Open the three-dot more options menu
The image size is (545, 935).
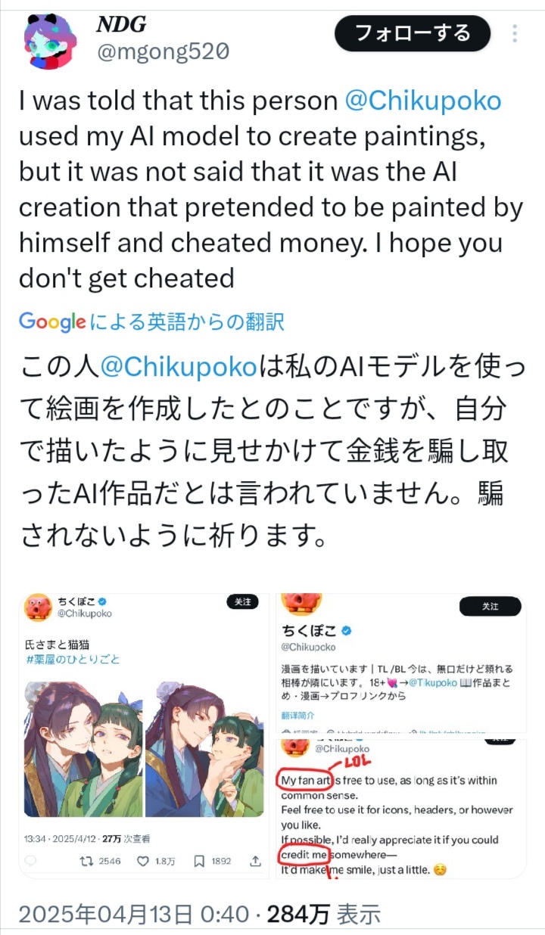515,33
